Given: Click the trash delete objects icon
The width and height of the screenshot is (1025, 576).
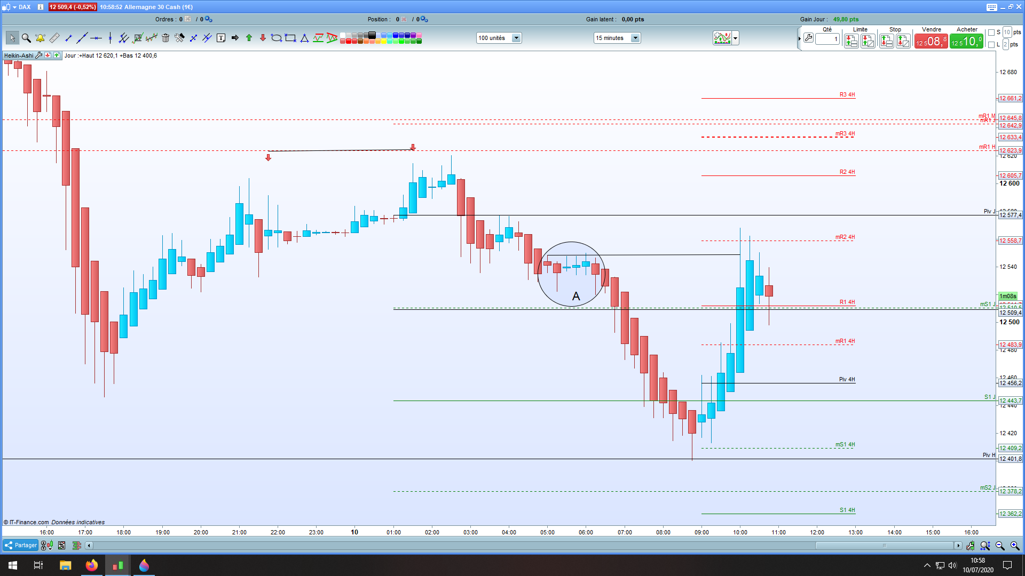Looking at the screenshot, I should [x=165, y=38].
